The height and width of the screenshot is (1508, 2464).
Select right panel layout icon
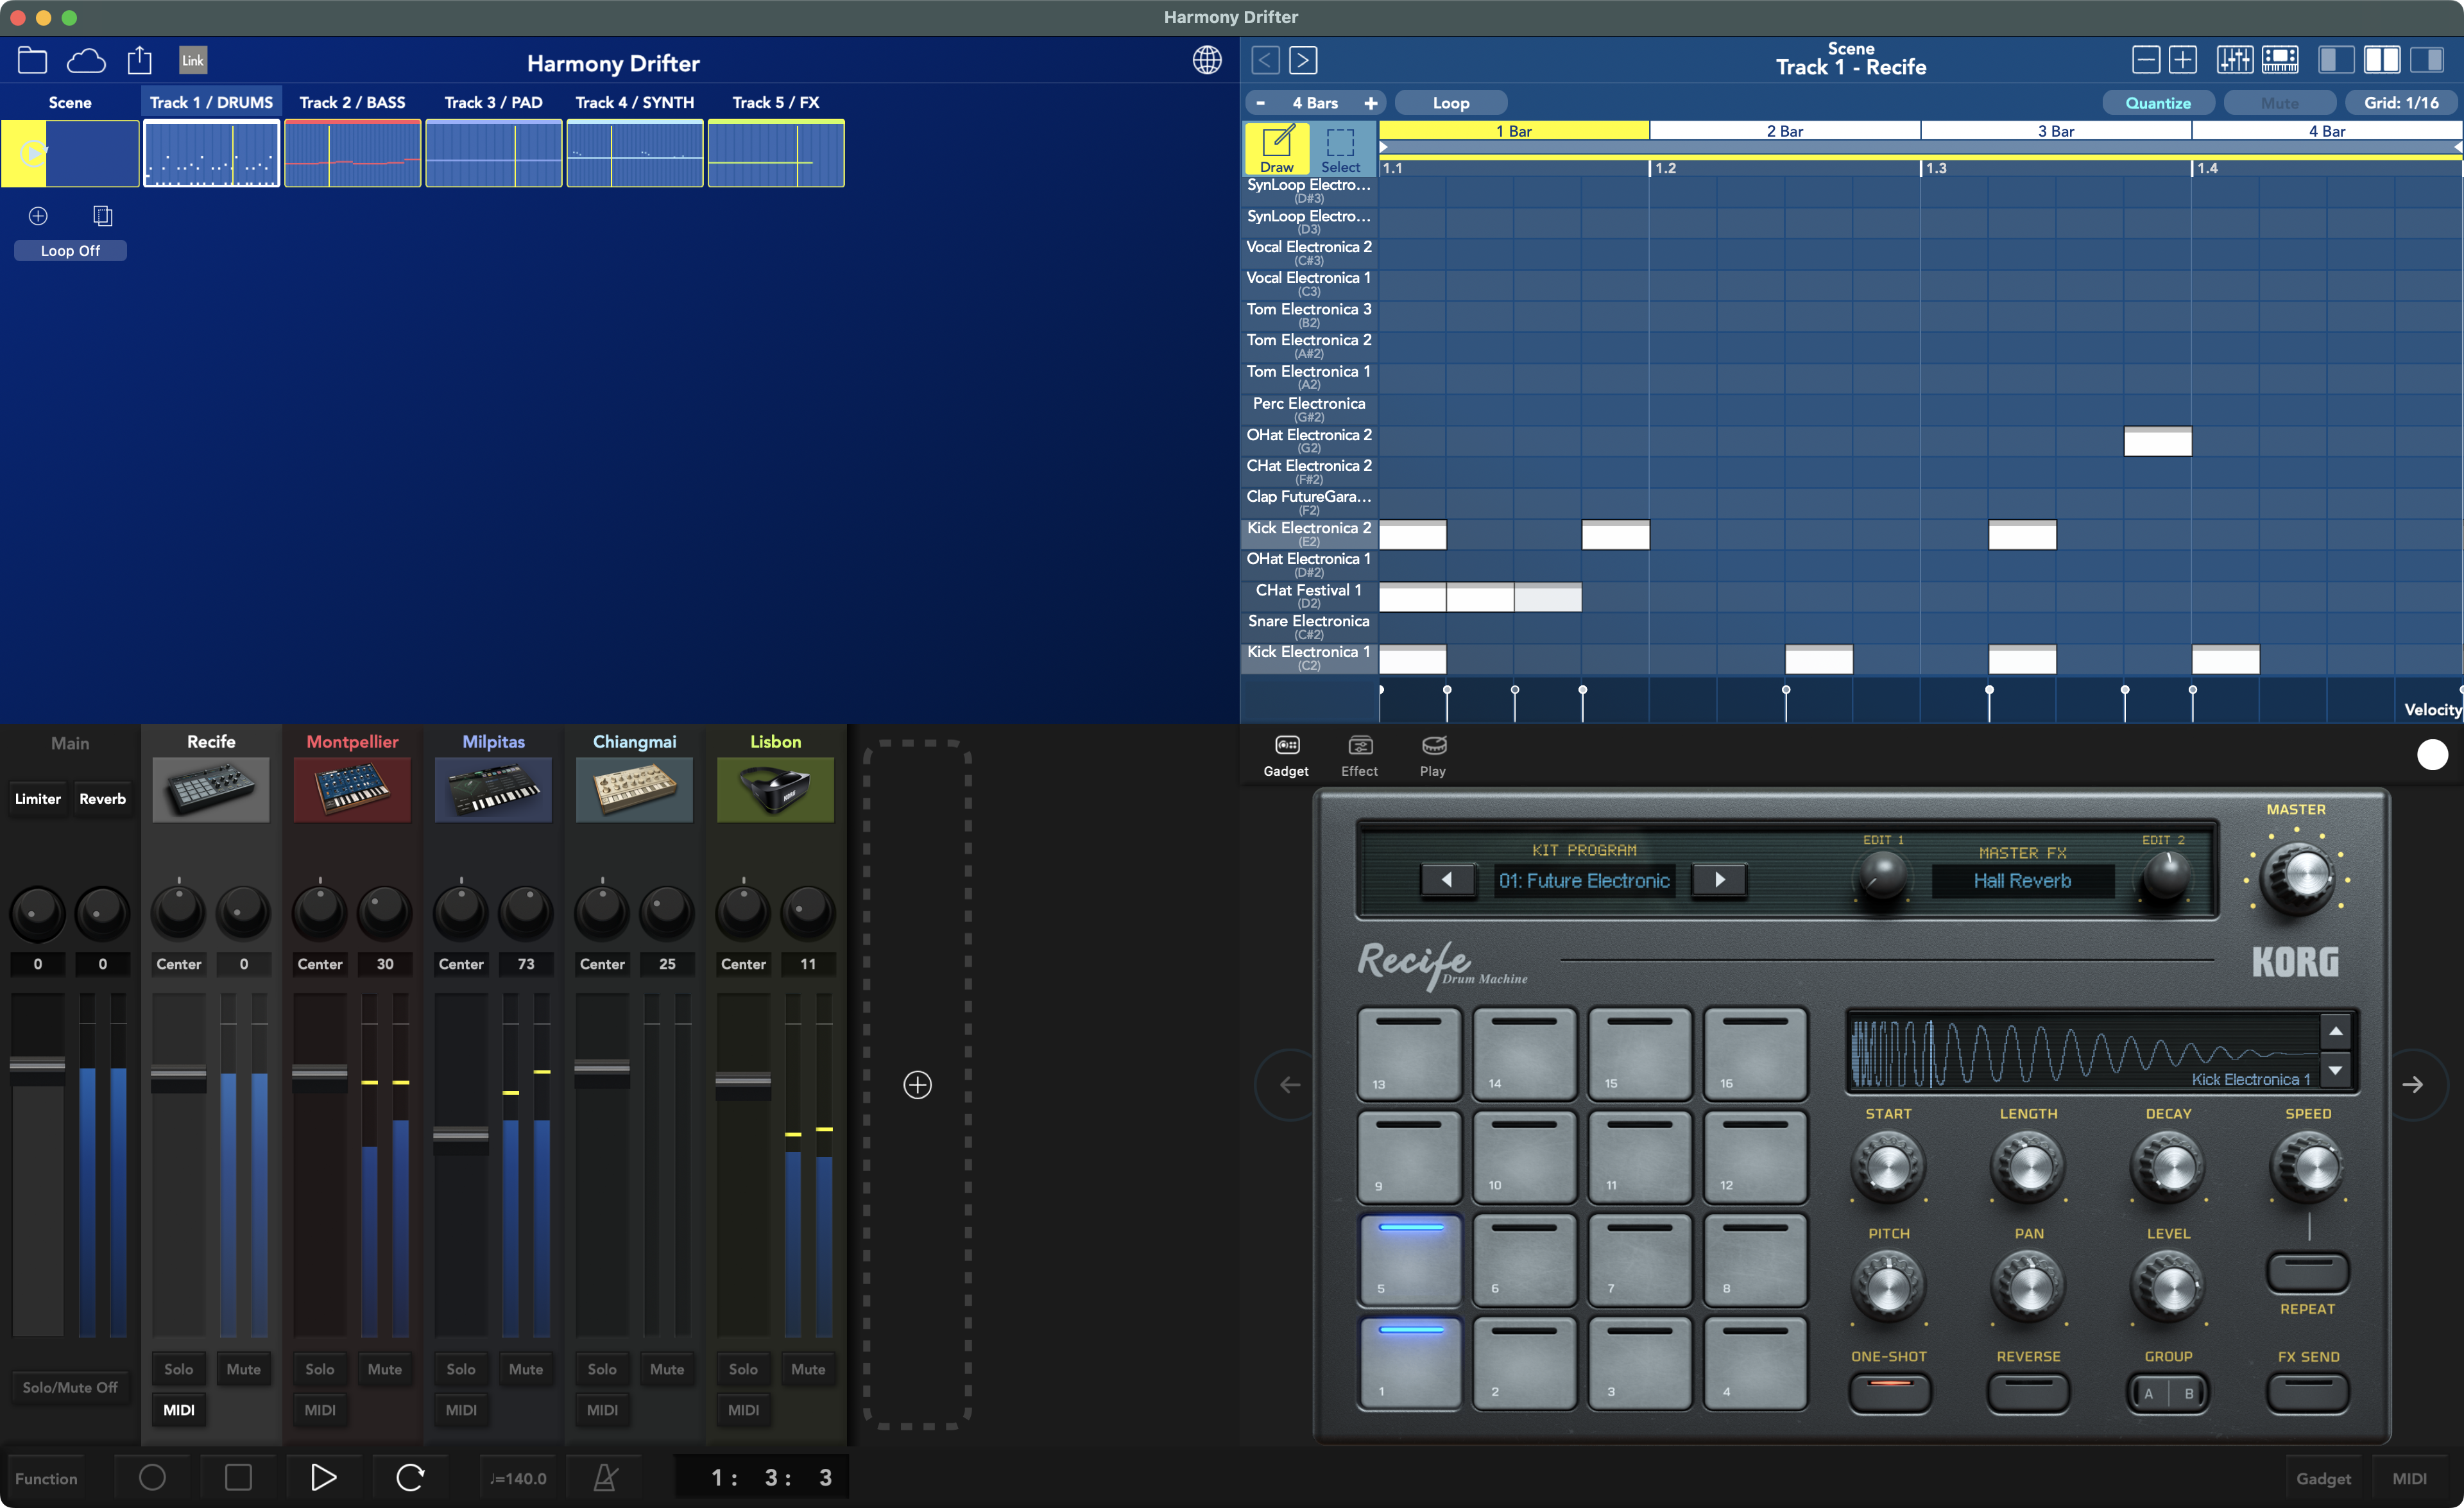[2427, 60]
